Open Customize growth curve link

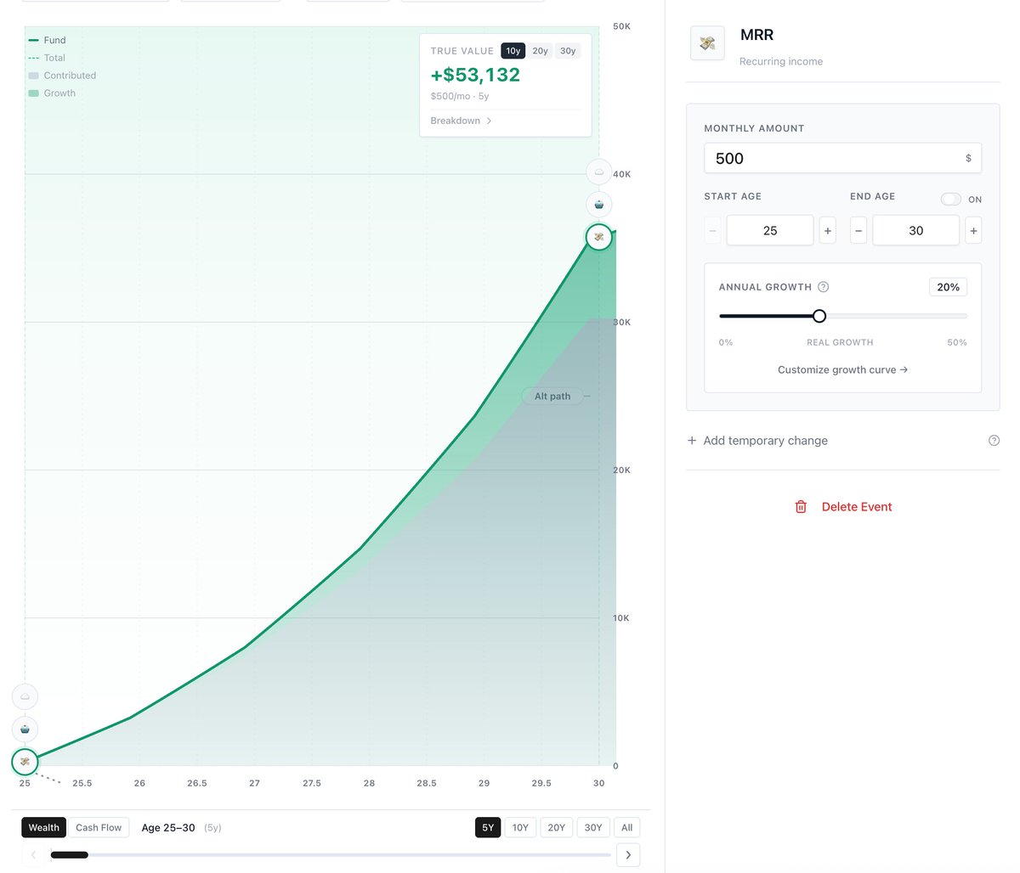point(842,370)
